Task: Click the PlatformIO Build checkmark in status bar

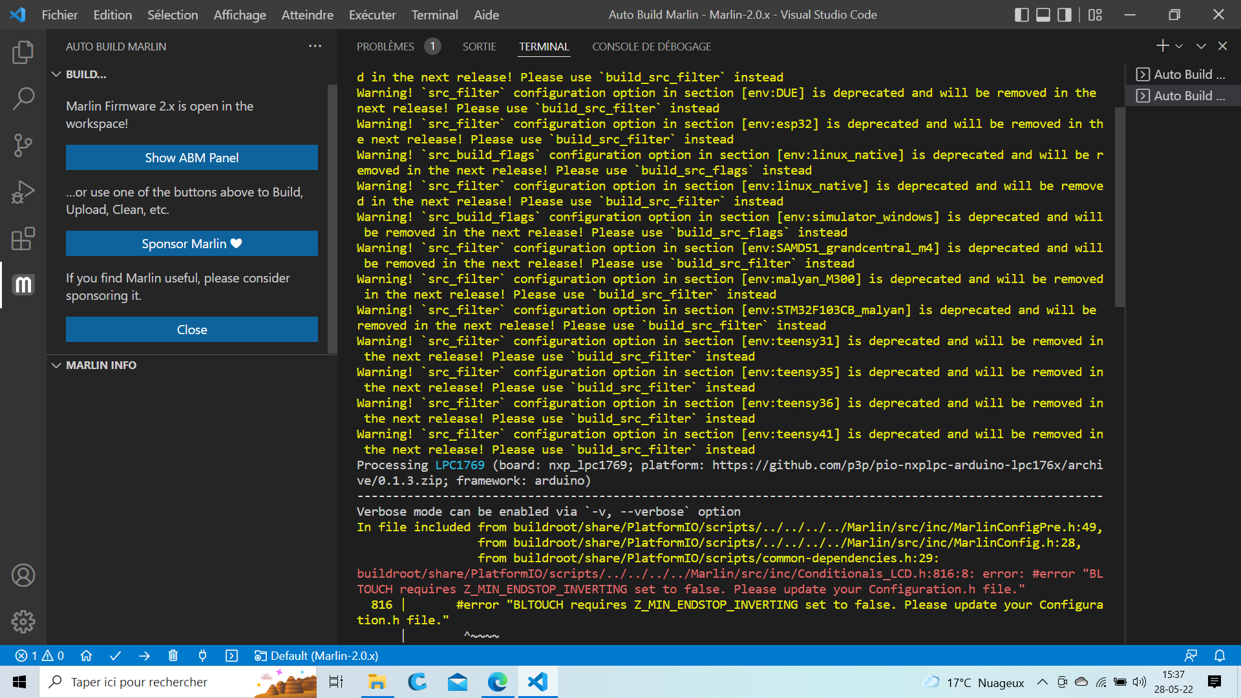Action: tap(116, 656)
